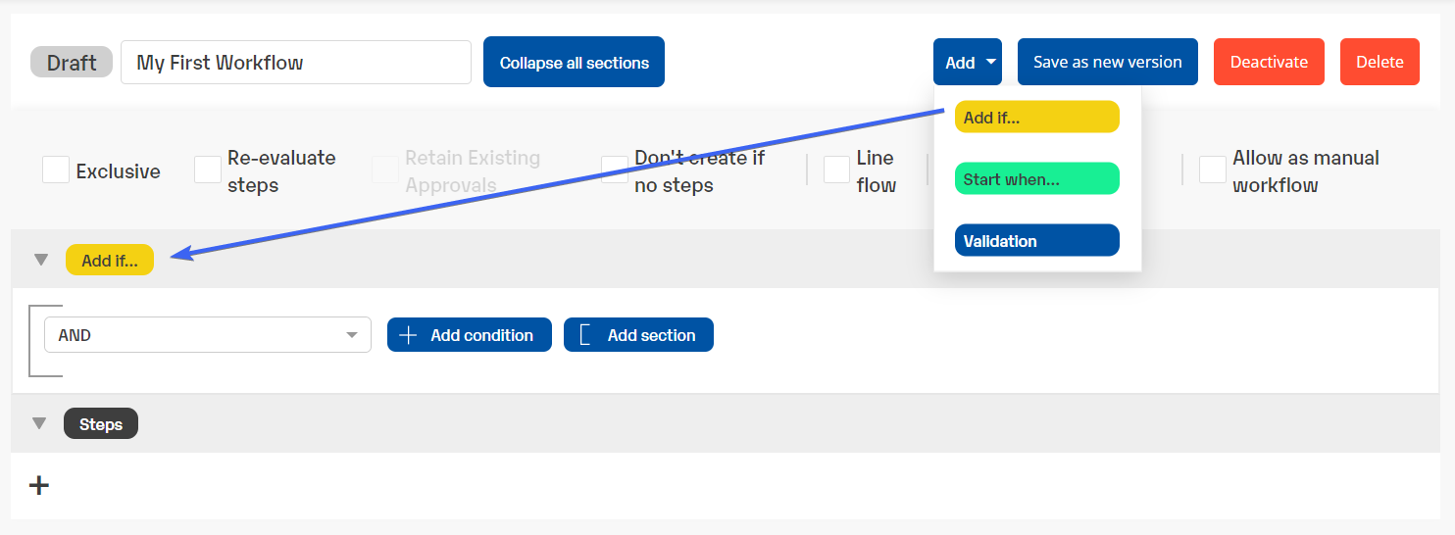Check Don't create if no steps
Image resolution: width=1455 pixels, height=535 pixels.
click(x=615, y=170)
